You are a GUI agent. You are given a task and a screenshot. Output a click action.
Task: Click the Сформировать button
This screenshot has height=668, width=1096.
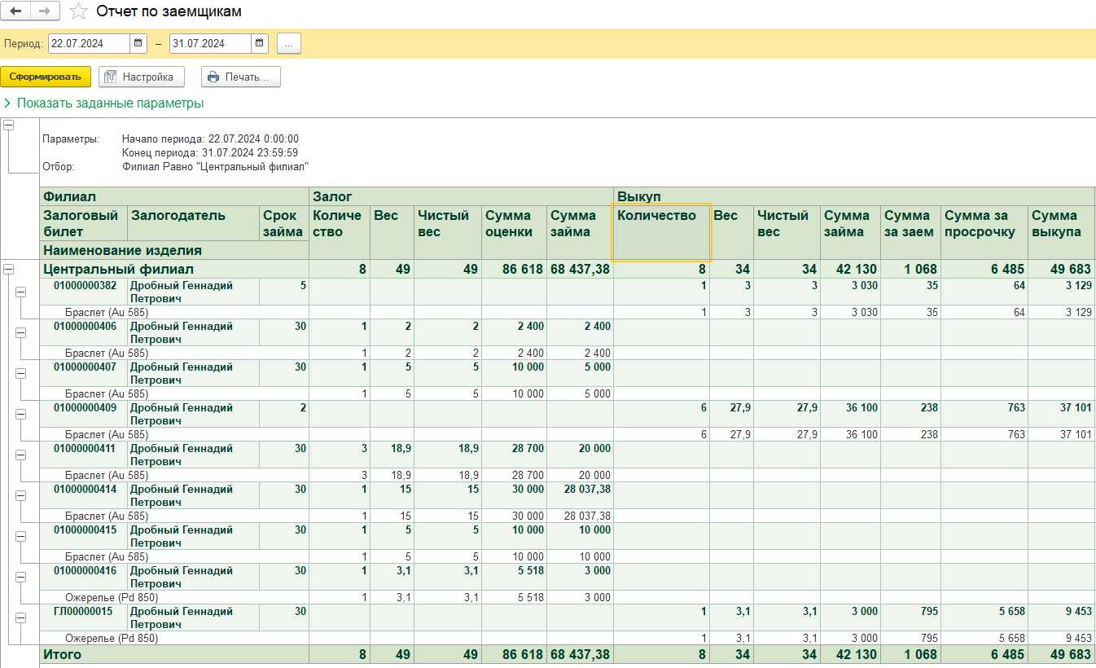coord(46,77)
